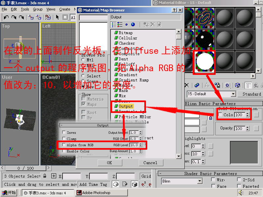Select the New radio button
Image resolution: width=263 pixels, height=197 pixels.
pyautogui.click(x=83, y=86)
